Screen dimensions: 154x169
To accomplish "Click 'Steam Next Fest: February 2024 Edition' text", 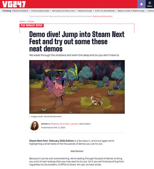I will tap(51, 141).
